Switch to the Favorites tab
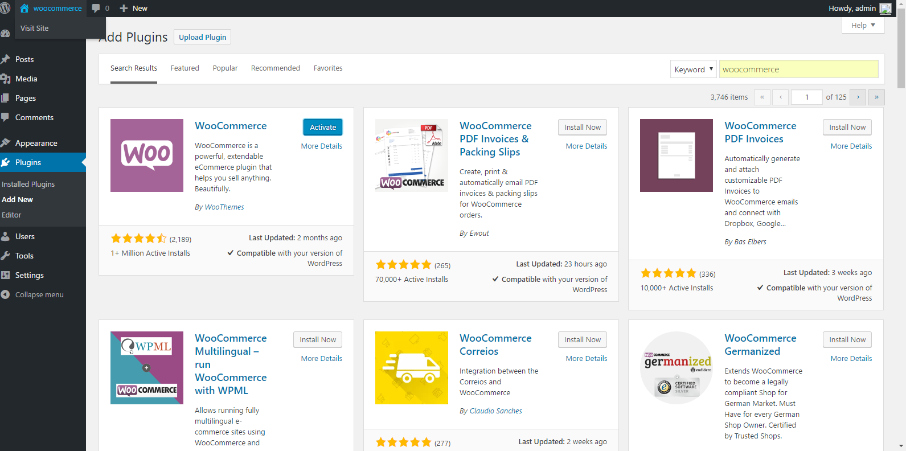This screenshot has width=906, height=451. [x=328, y=68]
